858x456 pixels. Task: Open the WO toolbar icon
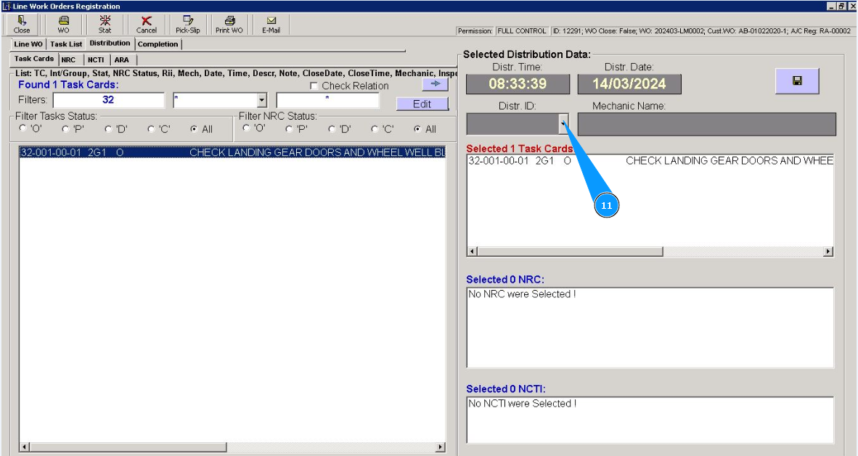coord(63,24)
